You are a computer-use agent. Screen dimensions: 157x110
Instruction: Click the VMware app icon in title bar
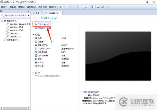(2, 2)
